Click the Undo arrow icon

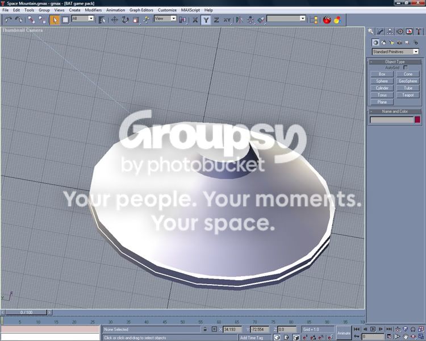point(9,20)
